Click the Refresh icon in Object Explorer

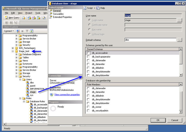pos(31,31)
